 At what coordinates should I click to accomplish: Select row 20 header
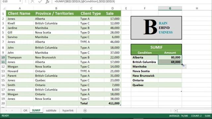pos(3,103)
